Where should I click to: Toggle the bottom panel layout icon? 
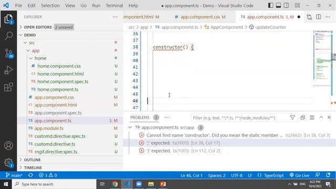(278, 6)
